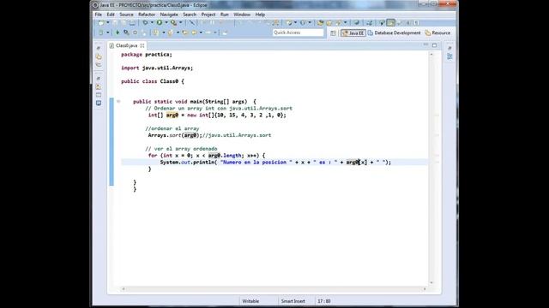The width and height of the screenshot is (549, 308).
Task: Expand the Run dropdown arrow
Action: (166, 22)
